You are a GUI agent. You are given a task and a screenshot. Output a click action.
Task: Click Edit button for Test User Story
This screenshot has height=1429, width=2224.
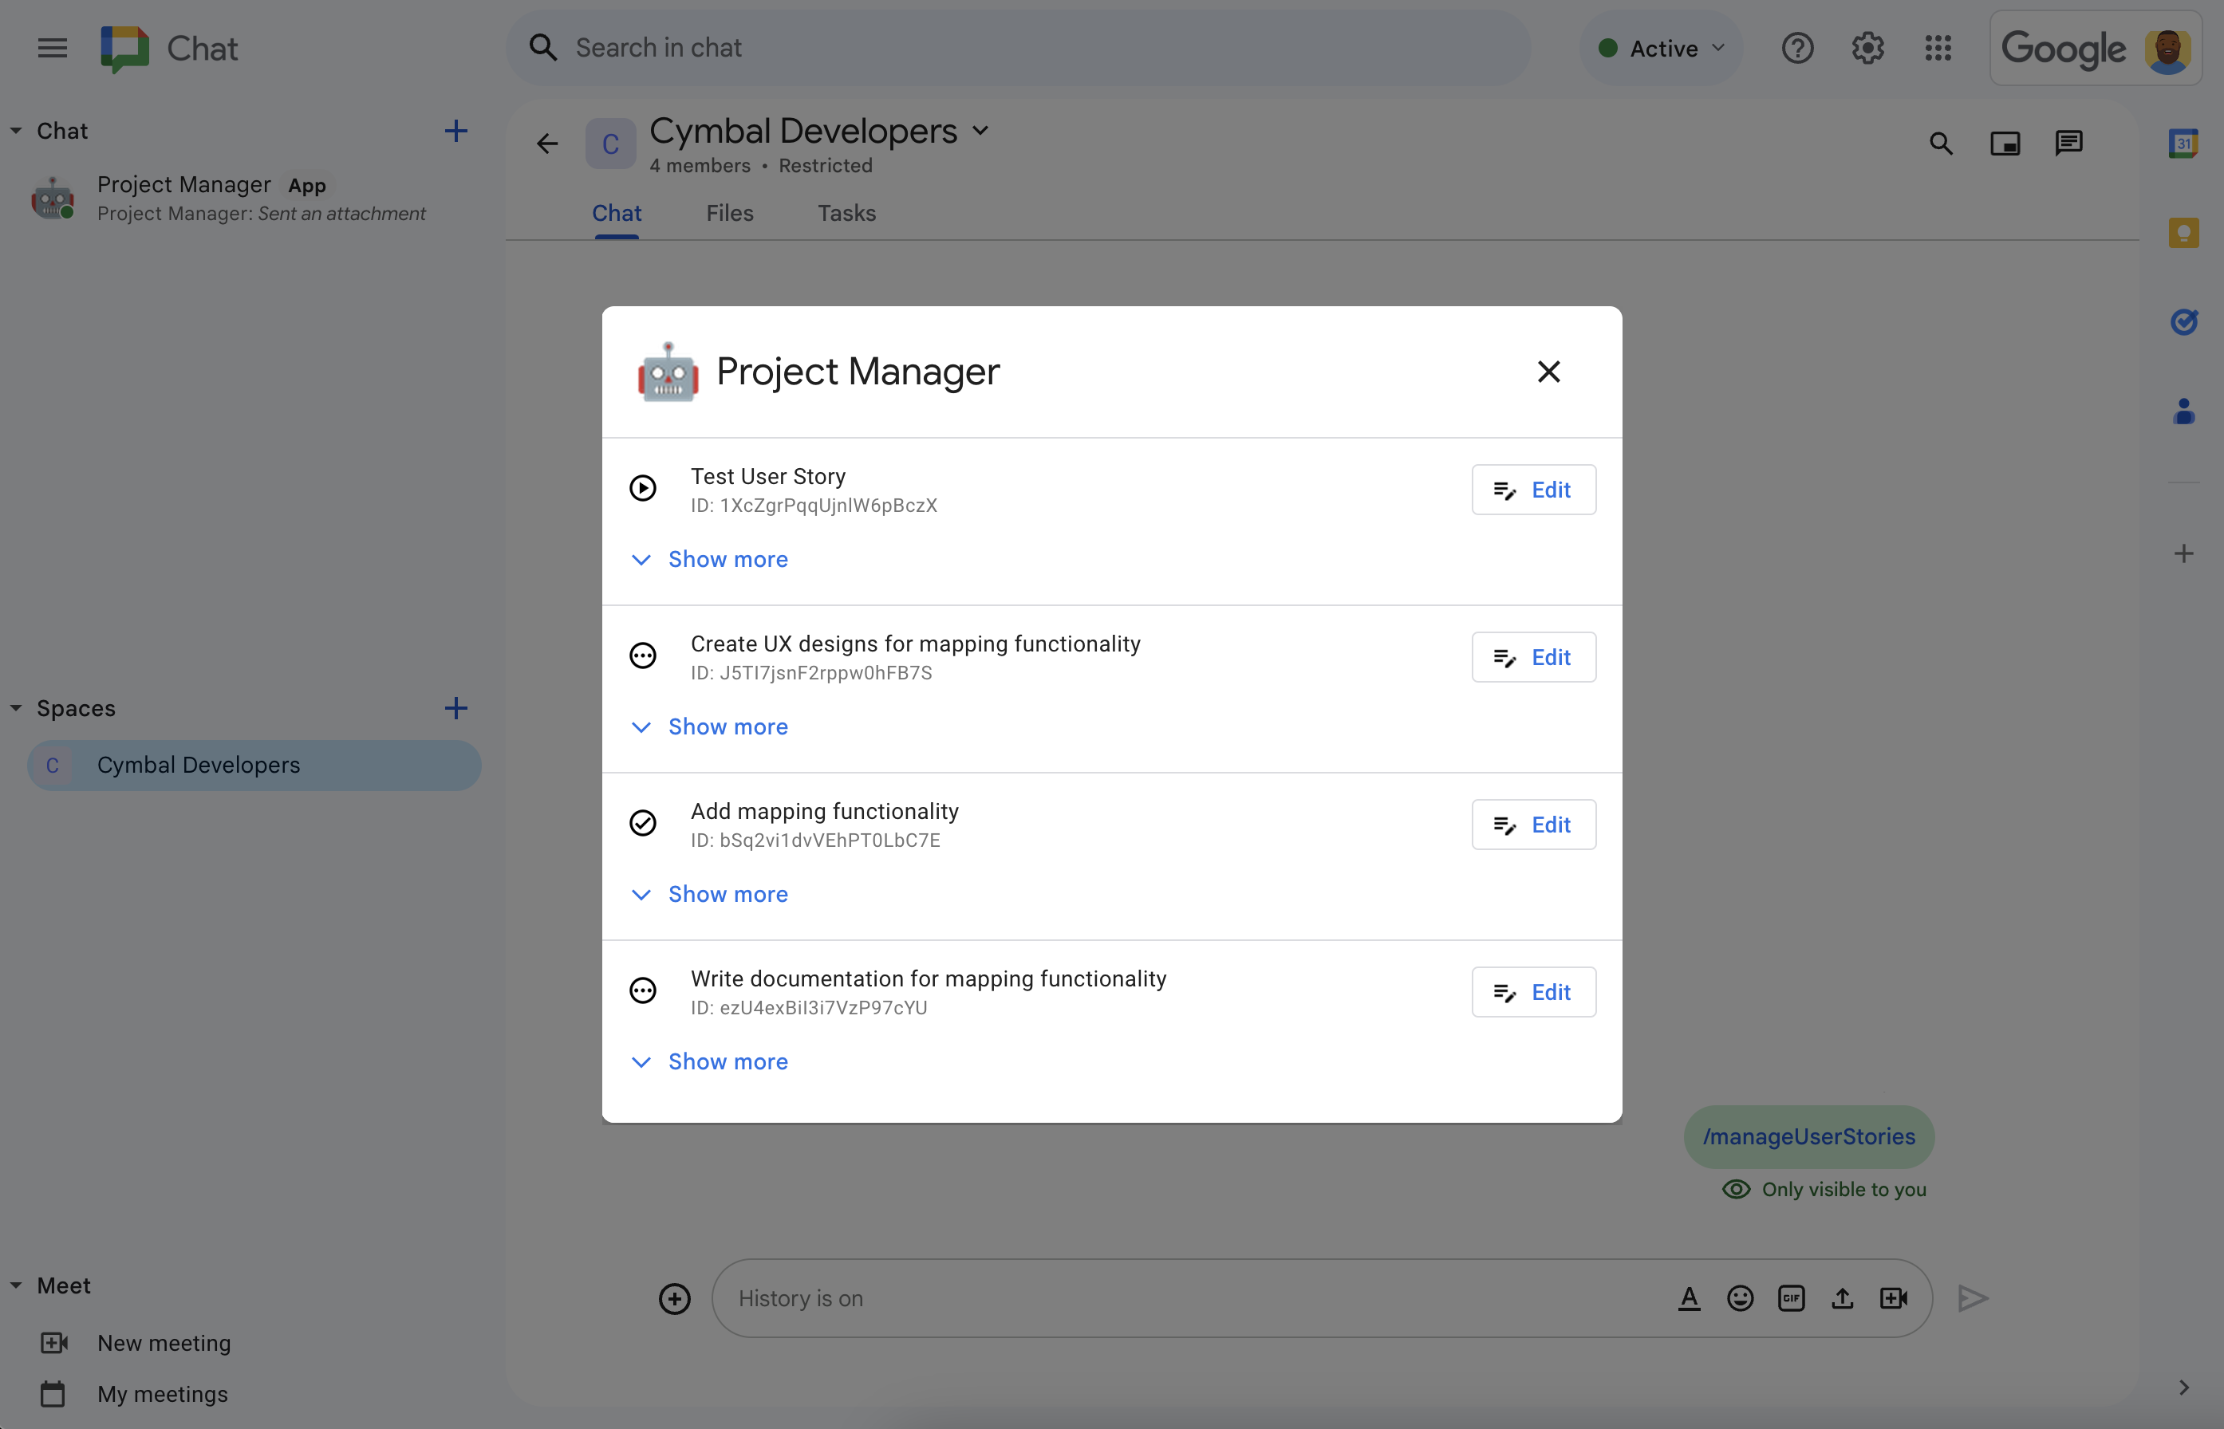[x=1532, y=490]
